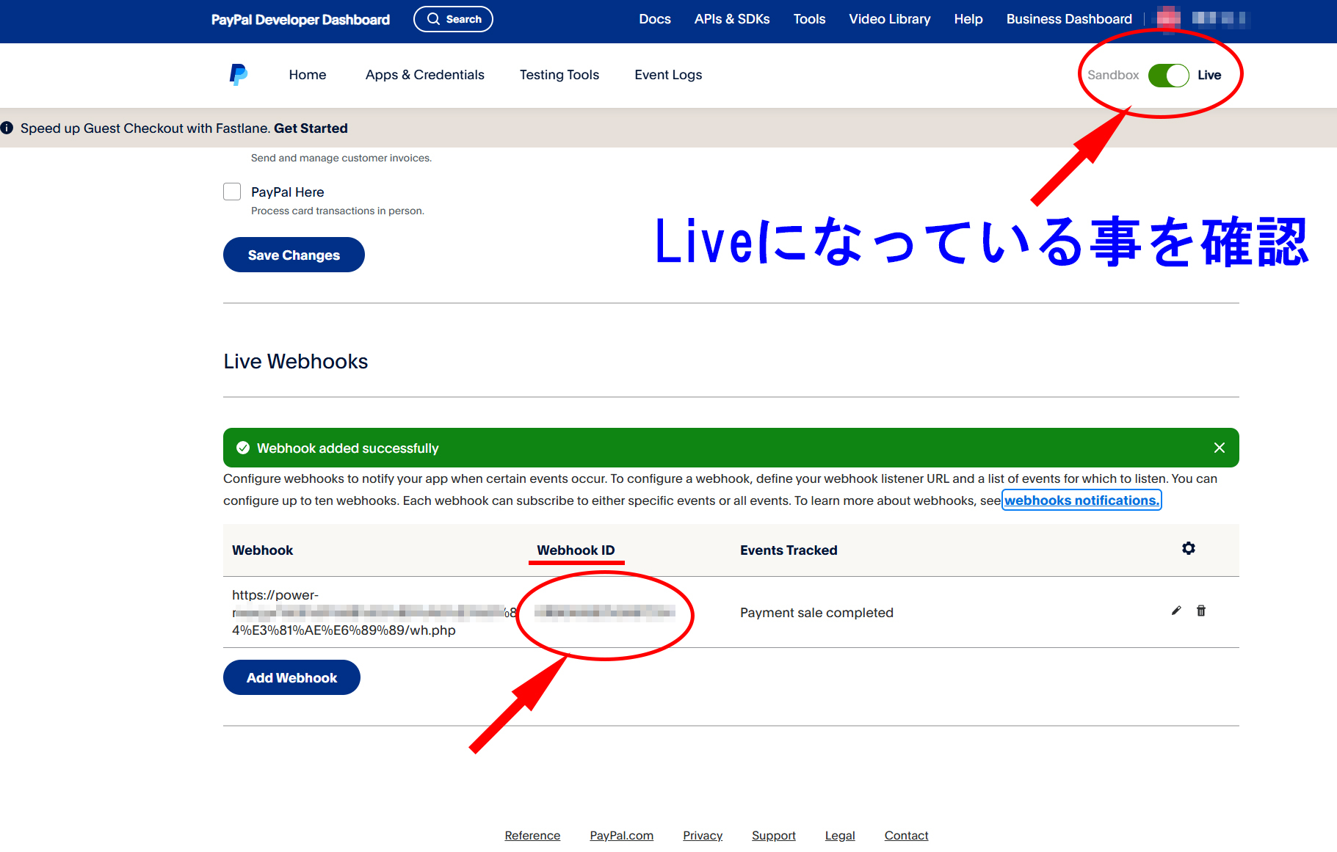Image resolution: width=1337 pixels, height=852 pixels.
Task: Click the Add Webhook button
Action: 291,677
